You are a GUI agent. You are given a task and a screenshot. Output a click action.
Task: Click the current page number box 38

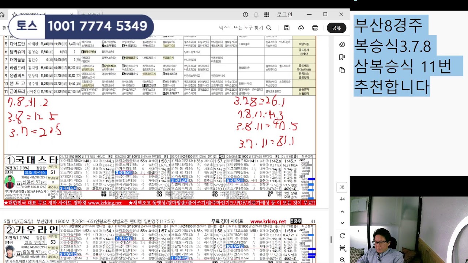pos(342,187)
